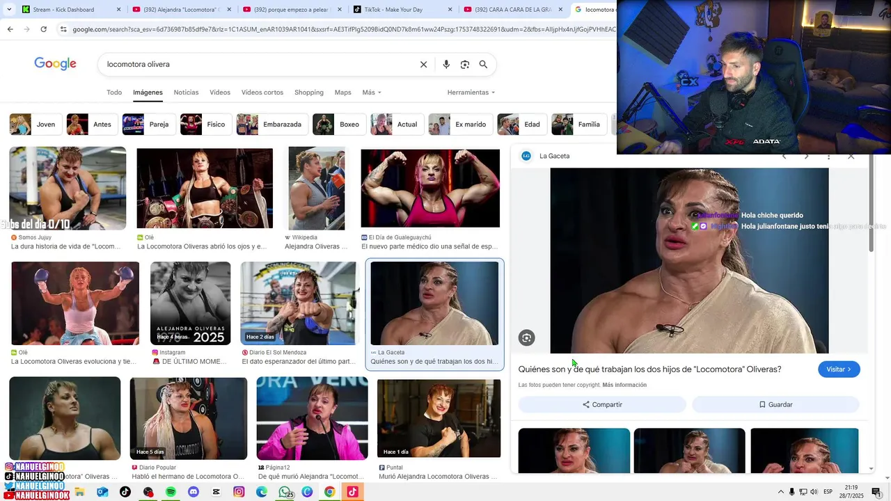Click the magnifying glass search button

click(x=483, y=65)
